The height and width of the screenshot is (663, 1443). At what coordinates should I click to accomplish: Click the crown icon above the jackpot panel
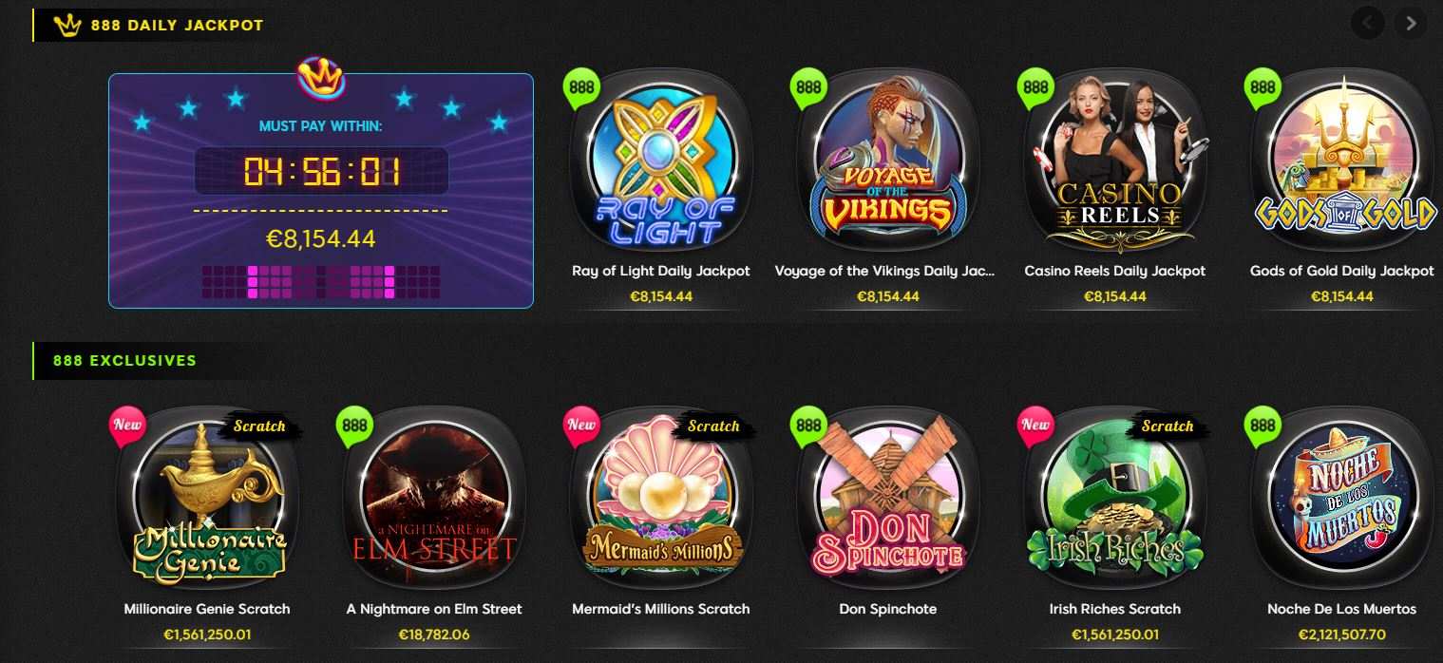pos(320,77)
